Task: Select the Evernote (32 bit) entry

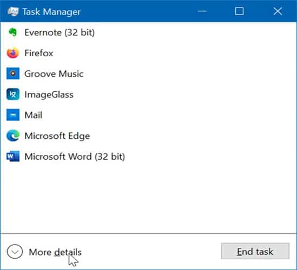Action: point(60,32)
